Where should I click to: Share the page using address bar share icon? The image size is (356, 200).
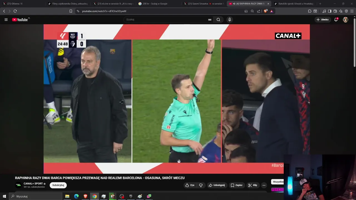(259, 11)
